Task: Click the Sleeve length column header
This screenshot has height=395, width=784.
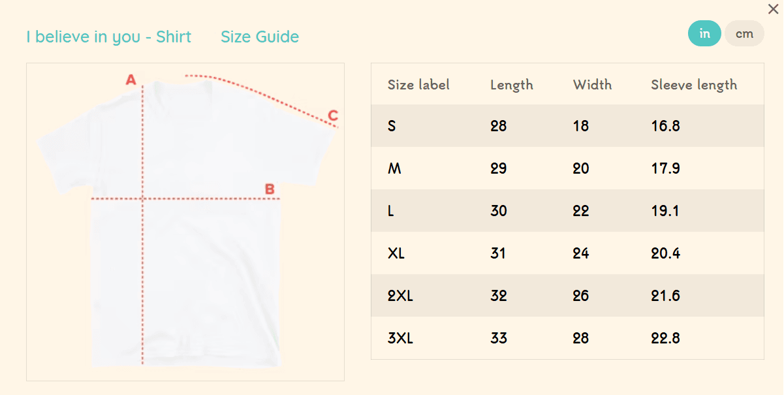Action: [694, 85]
